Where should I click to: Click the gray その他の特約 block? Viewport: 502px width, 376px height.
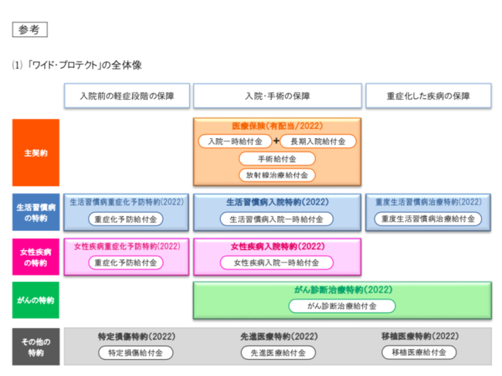tap(36, 347)
